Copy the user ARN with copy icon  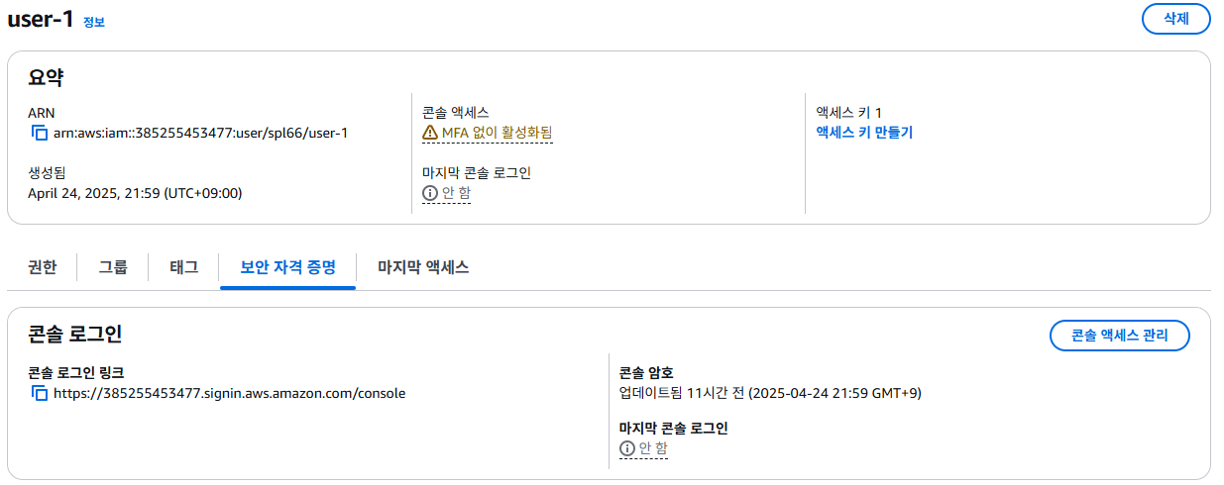[40, 133]
